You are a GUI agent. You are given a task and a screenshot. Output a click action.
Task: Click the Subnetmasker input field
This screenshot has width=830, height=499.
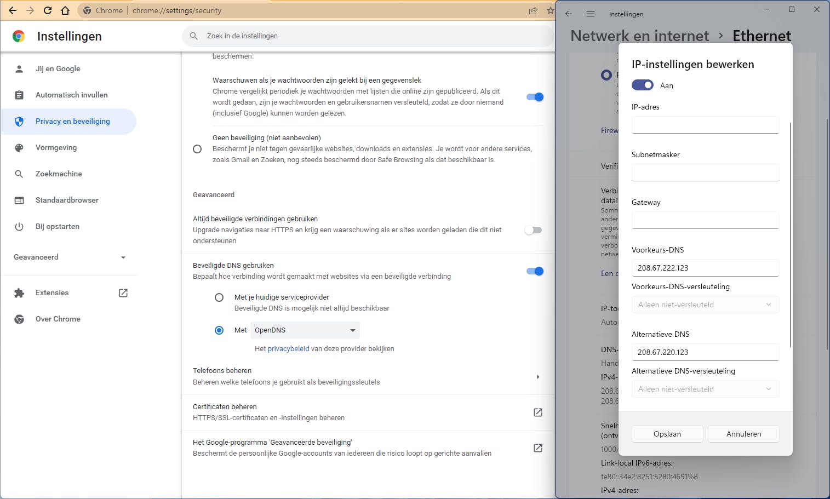pos(705,173)
